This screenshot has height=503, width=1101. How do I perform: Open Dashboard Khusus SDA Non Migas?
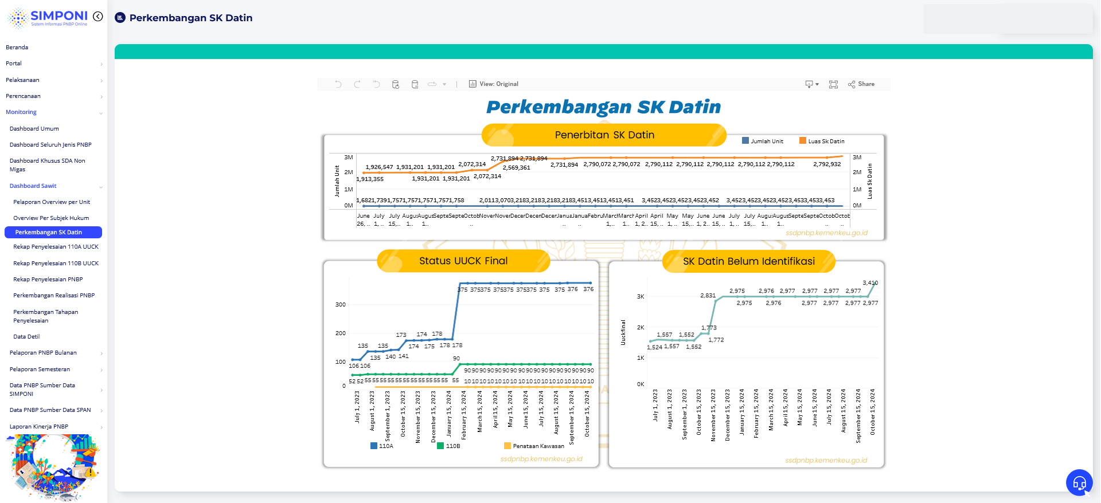click(48, 165)
